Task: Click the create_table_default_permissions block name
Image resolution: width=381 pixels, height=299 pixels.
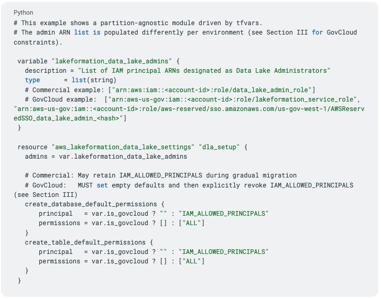Action: click(x=85, y=242)
